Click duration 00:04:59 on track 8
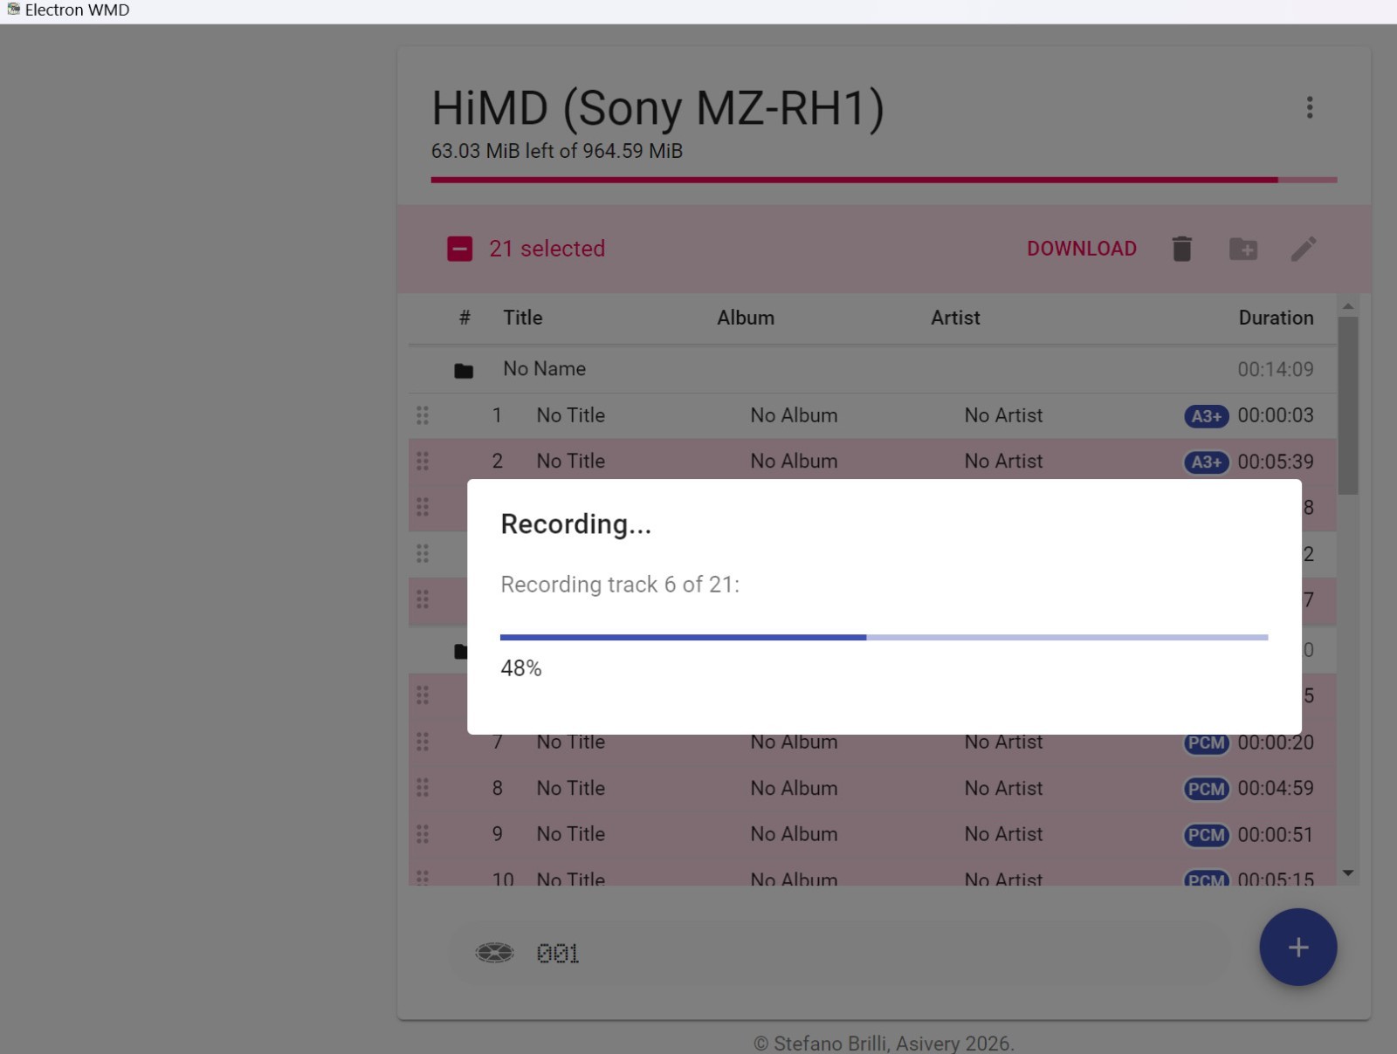This screenshot has height=1054, width=1397. (x=1276, y=788)
